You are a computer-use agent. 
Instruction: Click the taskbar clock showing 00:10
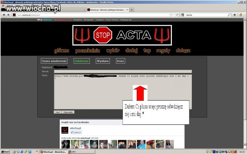(242, 152)
